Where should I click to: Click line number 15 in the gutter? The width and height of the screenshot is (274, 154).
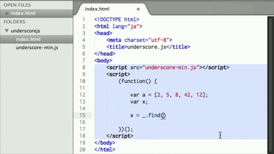[x=82, y=116]
